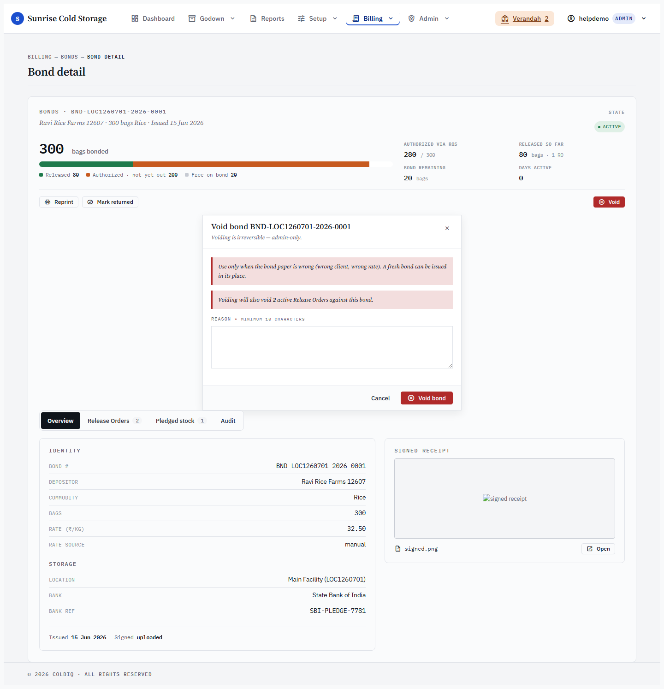664x689 pixels.
Task: Open the helpdemo account dropdown chevron
Action: coord(644,18)
